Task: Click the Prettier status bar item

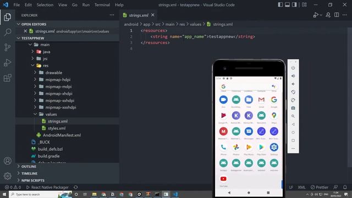Action: (320, 187)
